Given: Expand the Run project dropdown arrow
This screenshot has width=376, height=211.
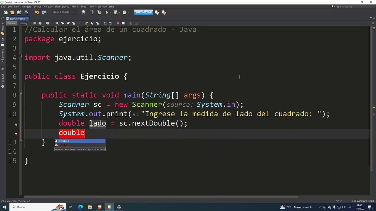Looking at the screenshot, I should 110,12.
